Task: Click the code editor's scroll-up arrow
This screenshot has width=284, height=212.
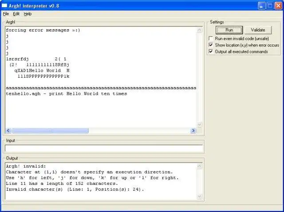Action: 199,30
